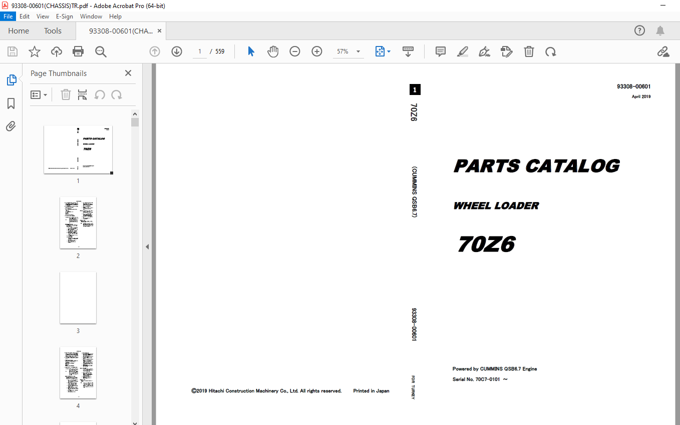
Task: Click the share link icon
Action: [663, 51]
